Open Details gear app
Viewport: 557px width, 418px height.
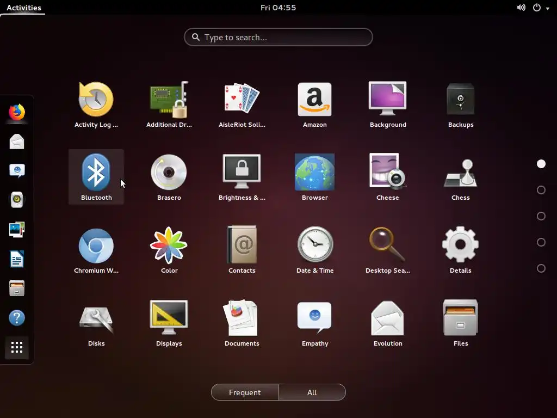pyautogui.click(x=461, y=250)
